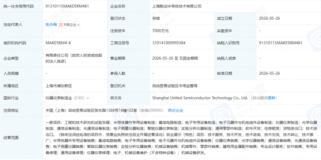Click organization code MAKE9XM4-8
Viewport: 321px width, 160px height.
point(58,43)
